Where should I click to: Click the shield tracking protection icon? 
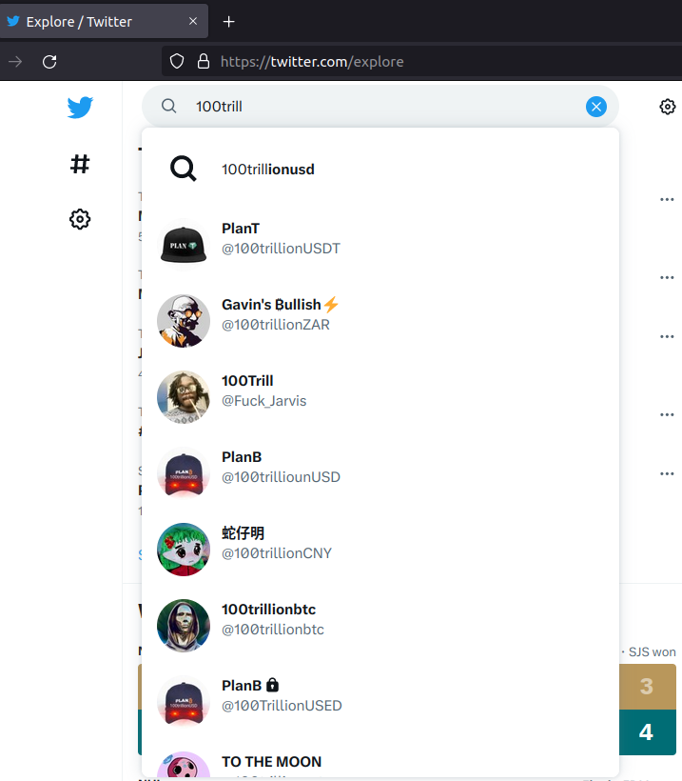click(x=177, y=61)
